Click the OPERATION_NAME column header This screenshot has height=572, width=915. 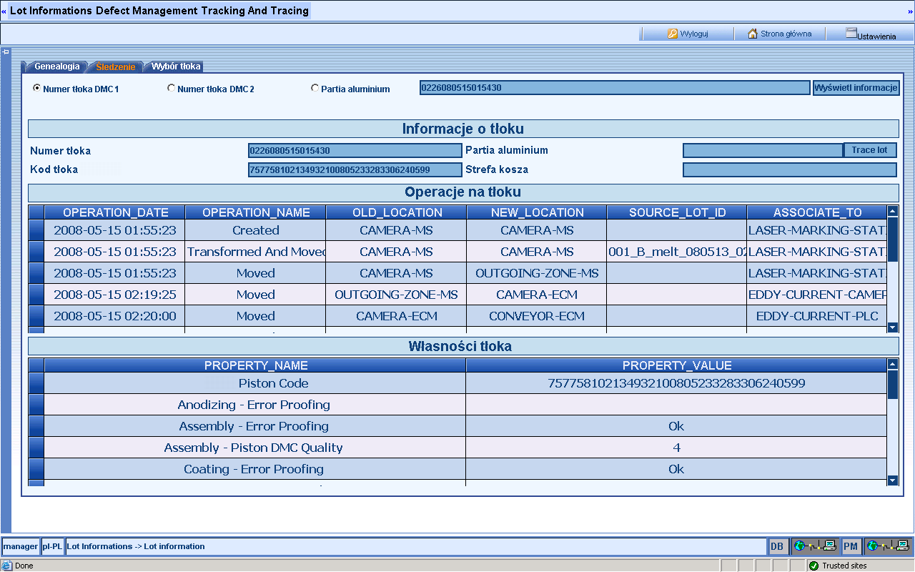pyautogui.click(x=256, y=212)
